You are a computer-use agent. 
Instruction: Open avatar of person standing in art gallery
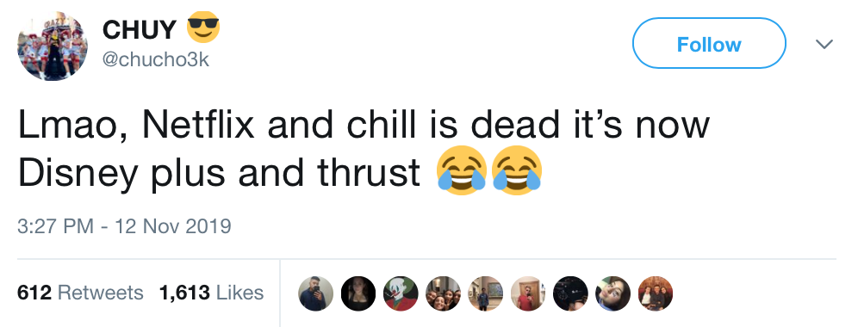point(485,293)
